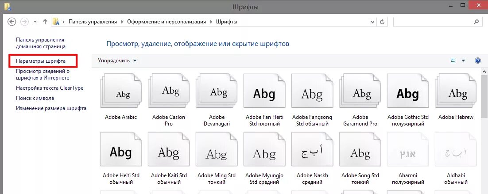Open Просмотр сведений о шрифтах в Интернете

43,75
